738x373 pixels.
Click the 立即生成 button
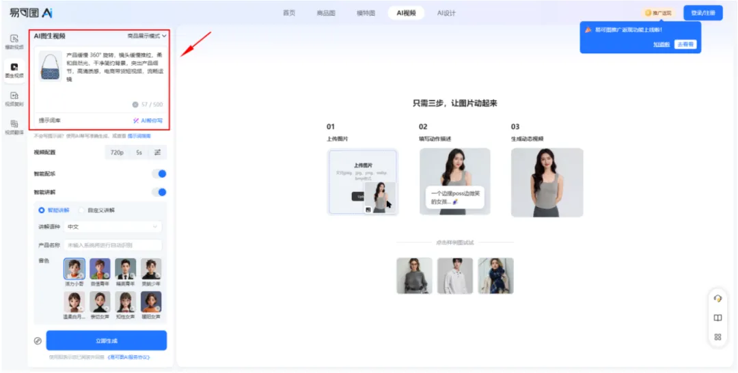(x=107, y=340)
